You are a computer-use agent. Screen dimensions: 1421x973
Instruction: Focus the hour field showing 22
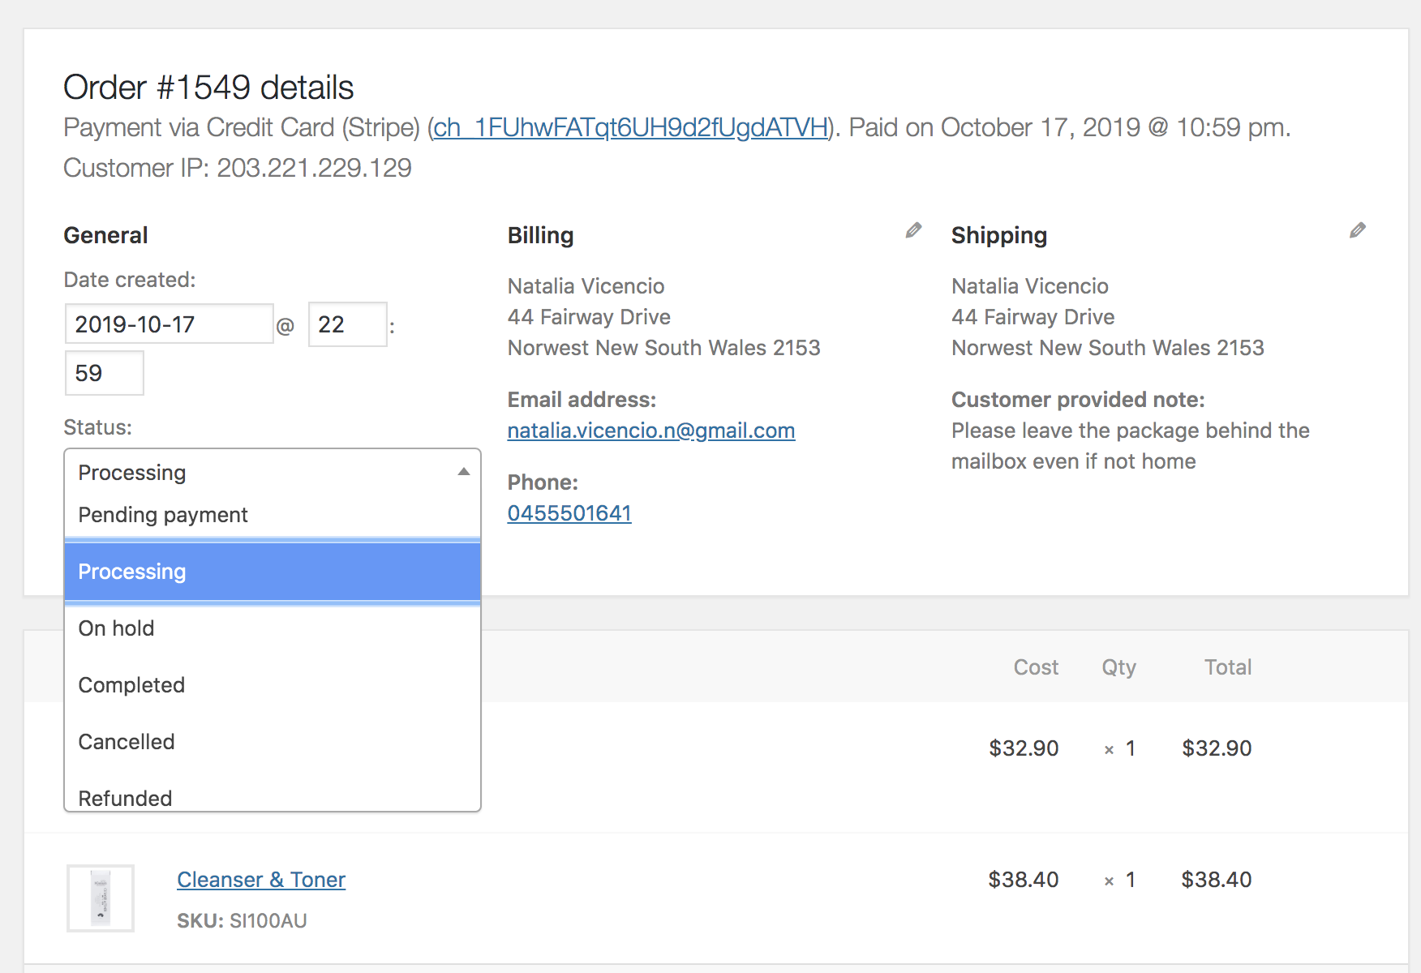(x=347, y=324)
